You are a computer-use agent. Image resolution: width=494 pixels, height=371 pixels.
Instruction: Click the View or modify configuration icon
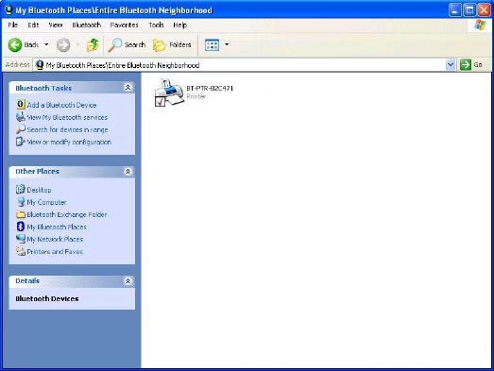pos(21,142)
